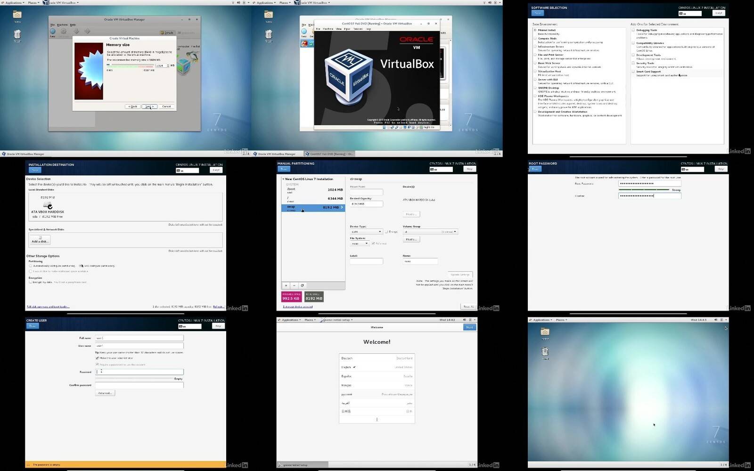Open the Device Type dropdown
754x471 pixels.
tap(366, 232)
